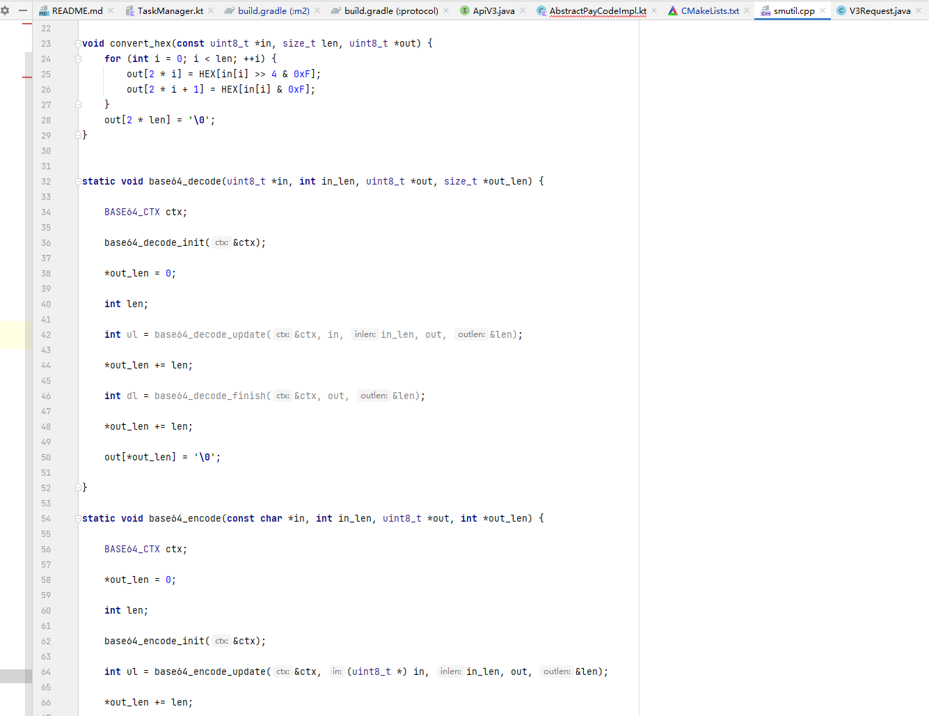Viewport: 929px width, 716px height.
Task: Switch to the V3Request.java tab
Action: (880, 10)
